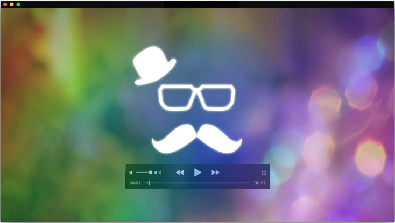Click the fast-forward button

click(x=216, y=172)
